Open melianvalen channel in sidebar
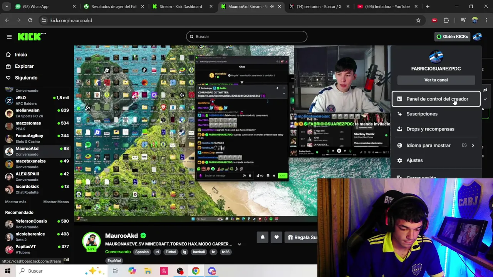This screenshot has height=277, width=493. coord(37,113)
